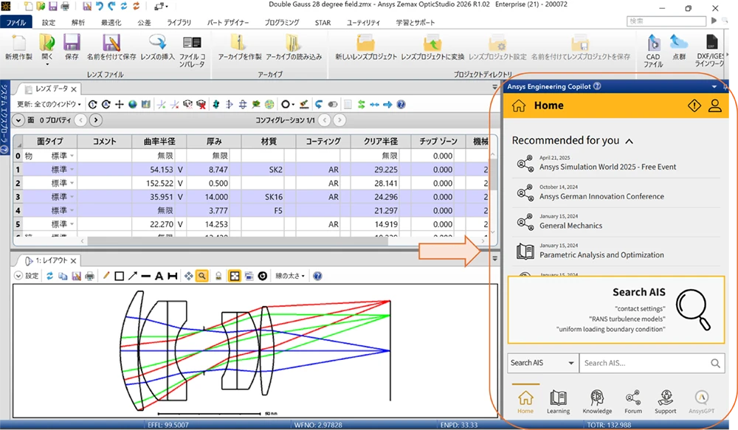Open CAD ファイル export icon
Screen dimensions: 738x430
[653, 43]
